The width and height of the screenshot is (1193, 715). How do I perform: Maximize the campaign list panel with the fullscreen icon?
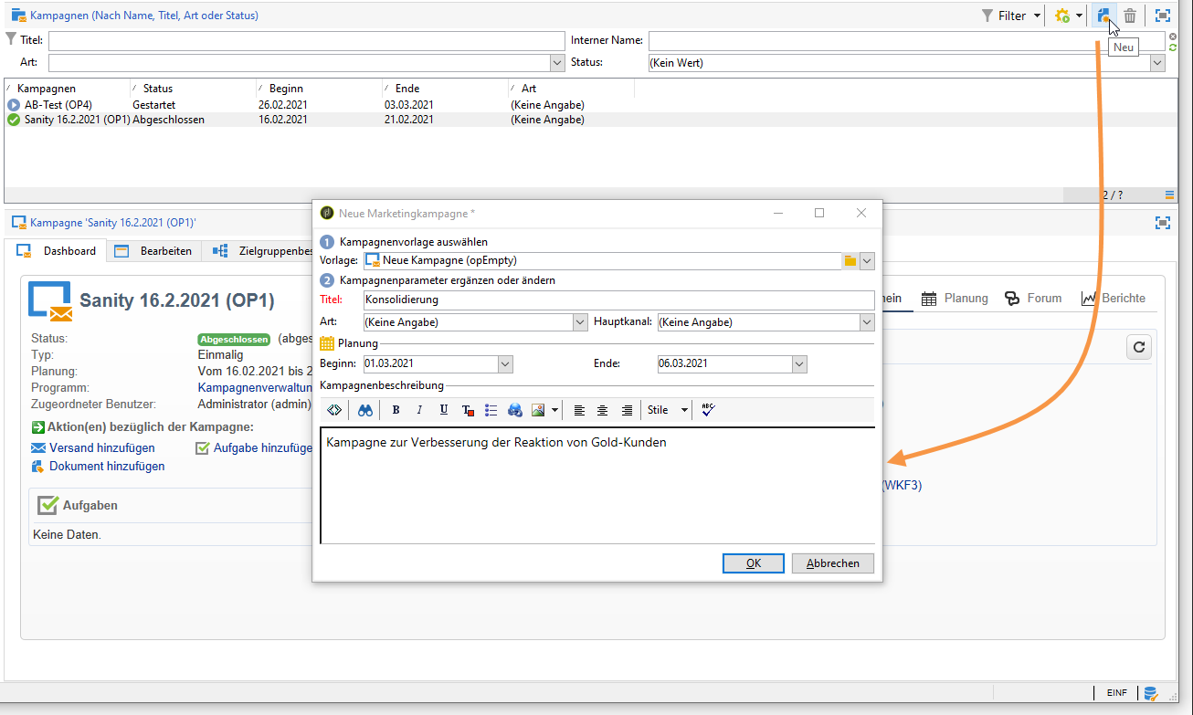point(1163,16)
